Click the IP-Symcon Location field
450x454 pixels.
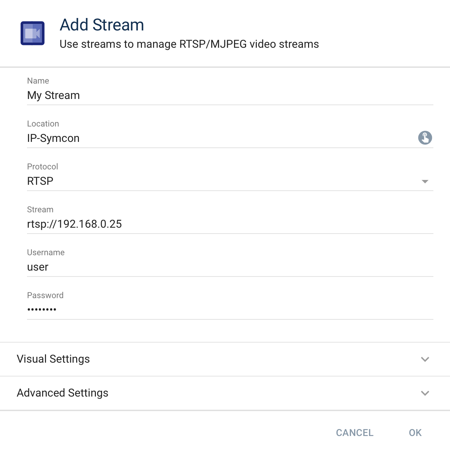click(x=138, y=138)
